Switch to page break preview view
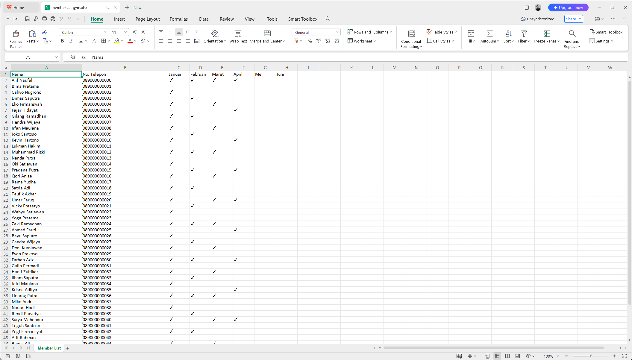632x360 pixels. click(507, 356)
